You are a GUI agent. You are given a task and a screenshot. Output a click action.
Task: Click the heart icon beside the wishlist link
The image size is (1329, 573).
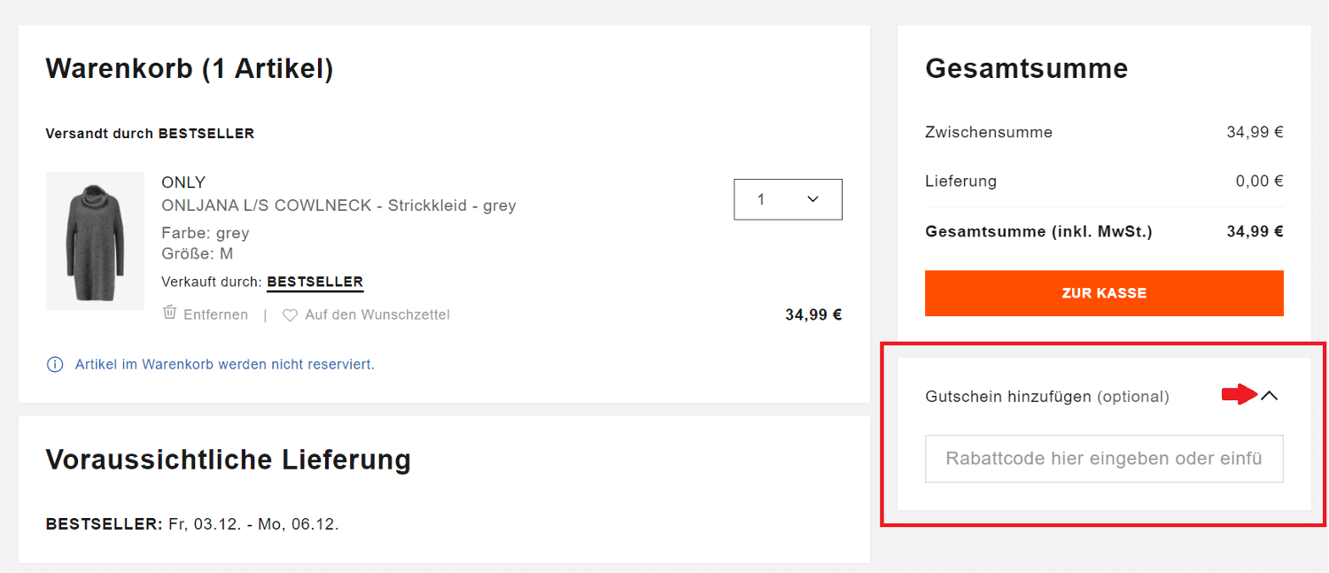click(x=289, y=314)
